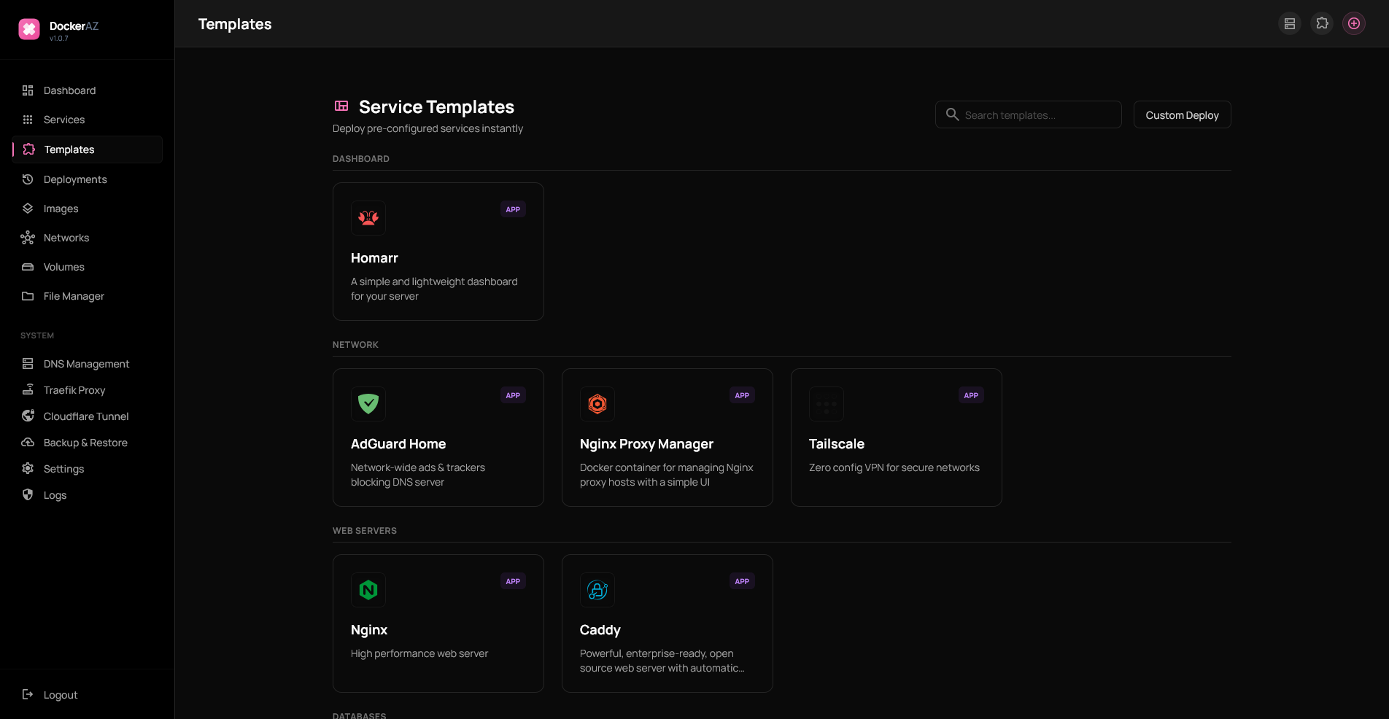Image resolution: width=1389 pixels, height=719 pixels.
Task: Click the Caddy template icon
Action: point(597,590)
